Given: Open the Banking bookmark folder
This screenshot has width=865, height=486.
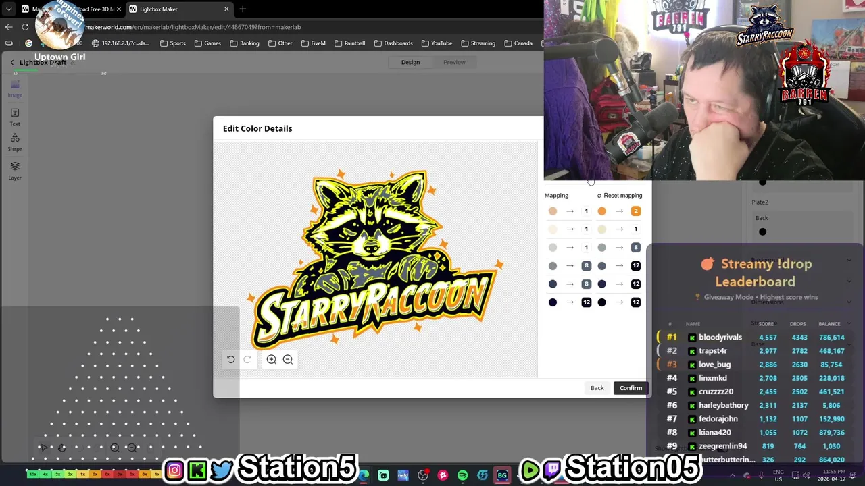Looking at the screenshot, I should pyautogui.click(x=245, y=43).
